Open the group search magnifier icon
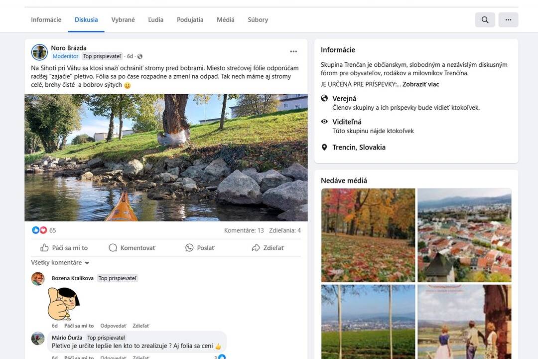 [484, 19]
